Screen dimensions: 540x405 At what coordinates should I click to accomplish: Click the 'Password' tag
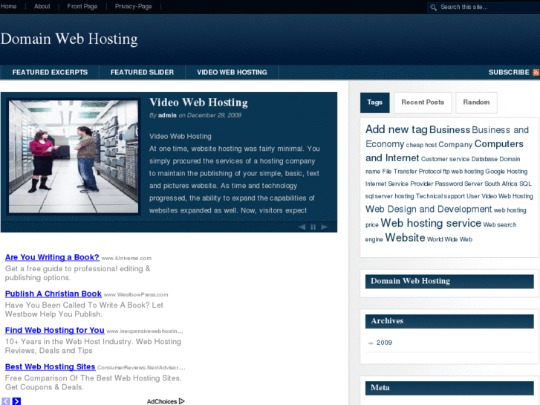[449, 184]
